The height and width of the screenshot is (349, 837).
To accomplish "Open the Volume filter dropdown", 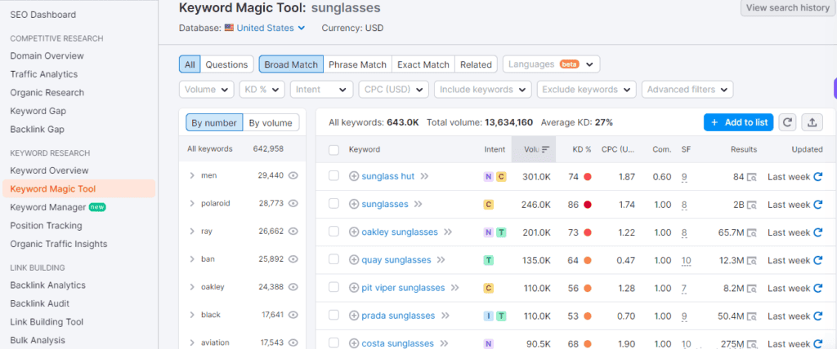I will tap(207, 90).
